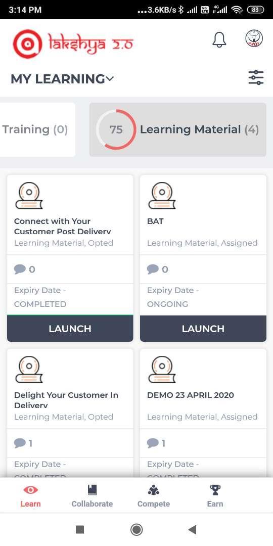This screenshot has width=273, height=546.
Task: Switch to the Training (0) tab
Action: click(x=35, y=129)
